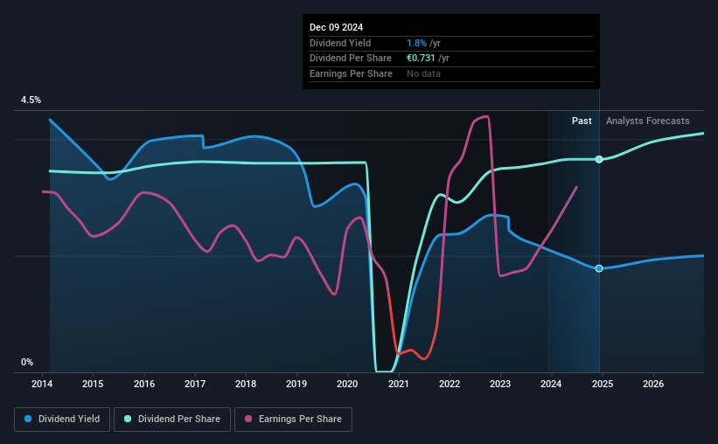Click the 'No data' earnings value
This screenshot has width=718, height=444.
click(423, 73)
